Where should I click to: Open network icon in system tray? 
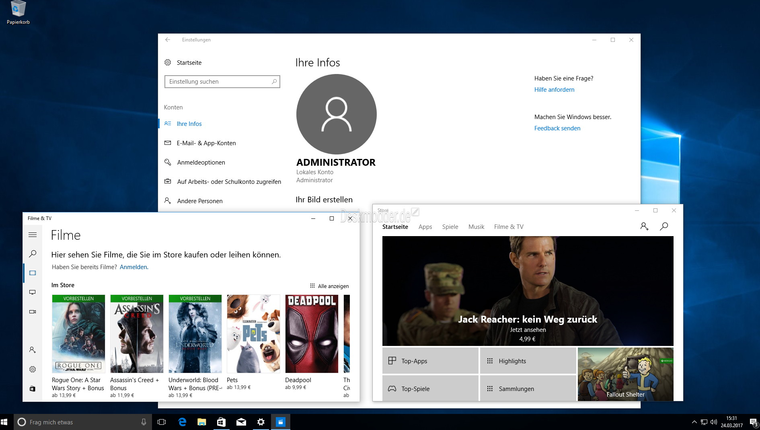[704, 422]
